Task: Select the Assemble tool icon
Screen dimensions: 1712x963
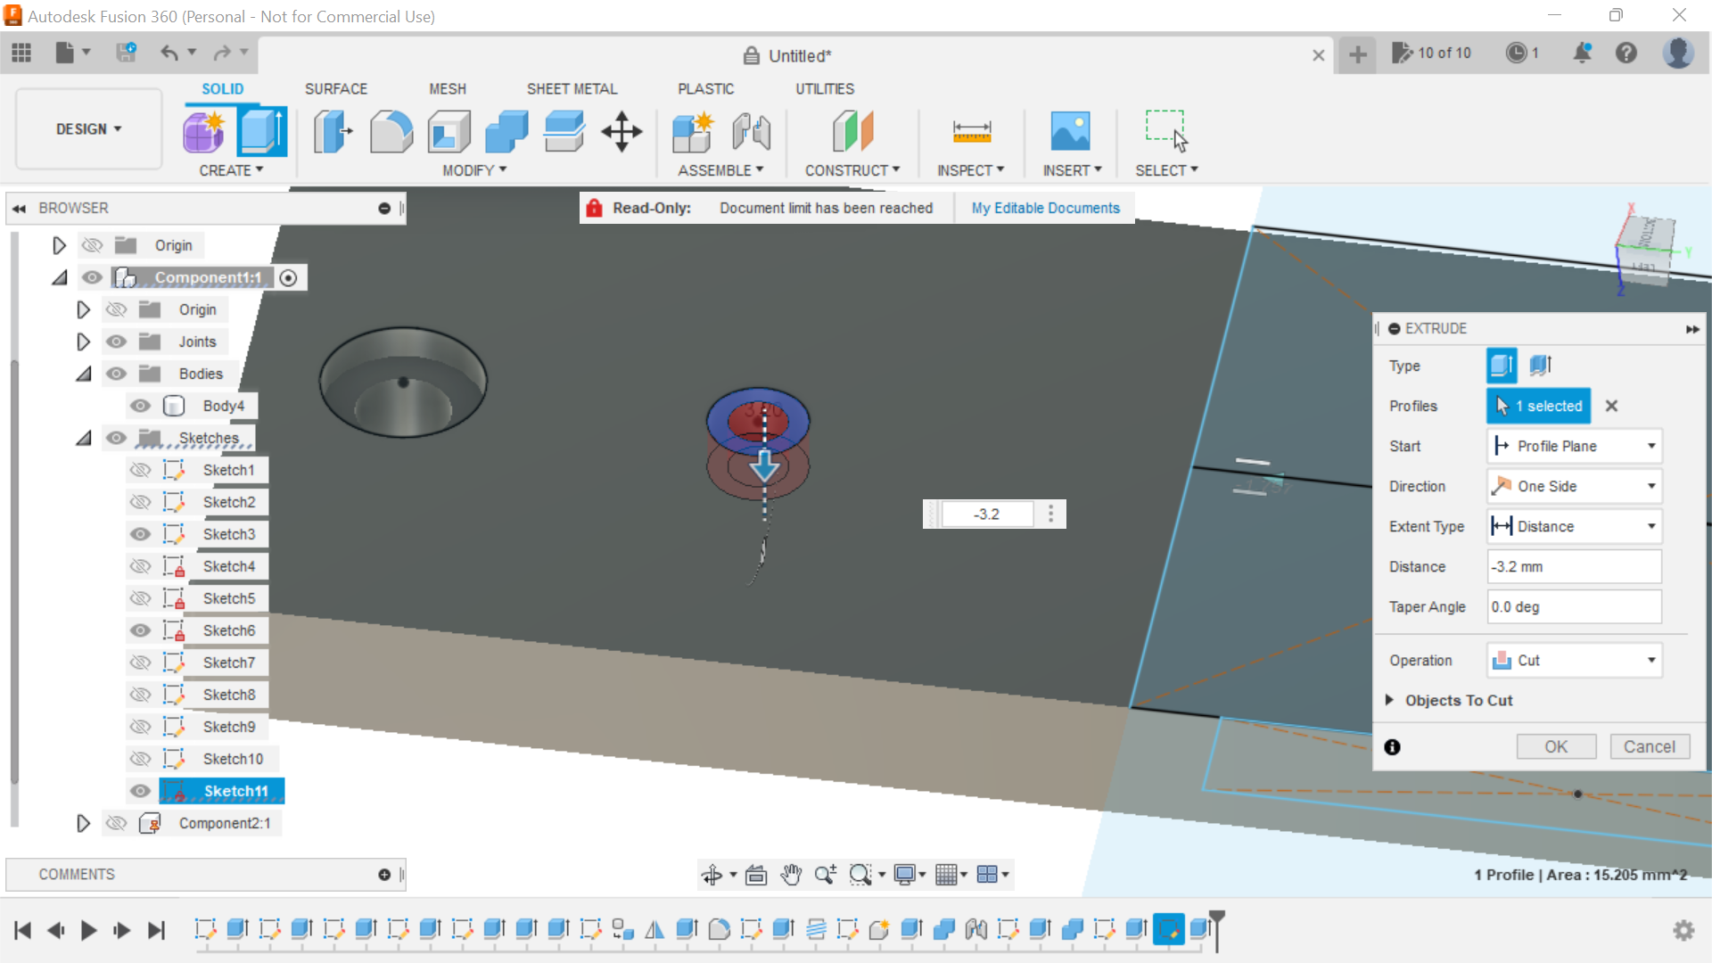Action: pyautogui.click(x=695, y=130)
